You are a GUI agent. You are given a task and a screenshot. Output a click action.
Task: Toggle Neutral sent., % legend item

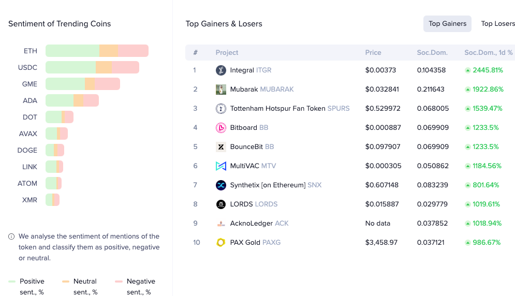[x=80, y=287]
